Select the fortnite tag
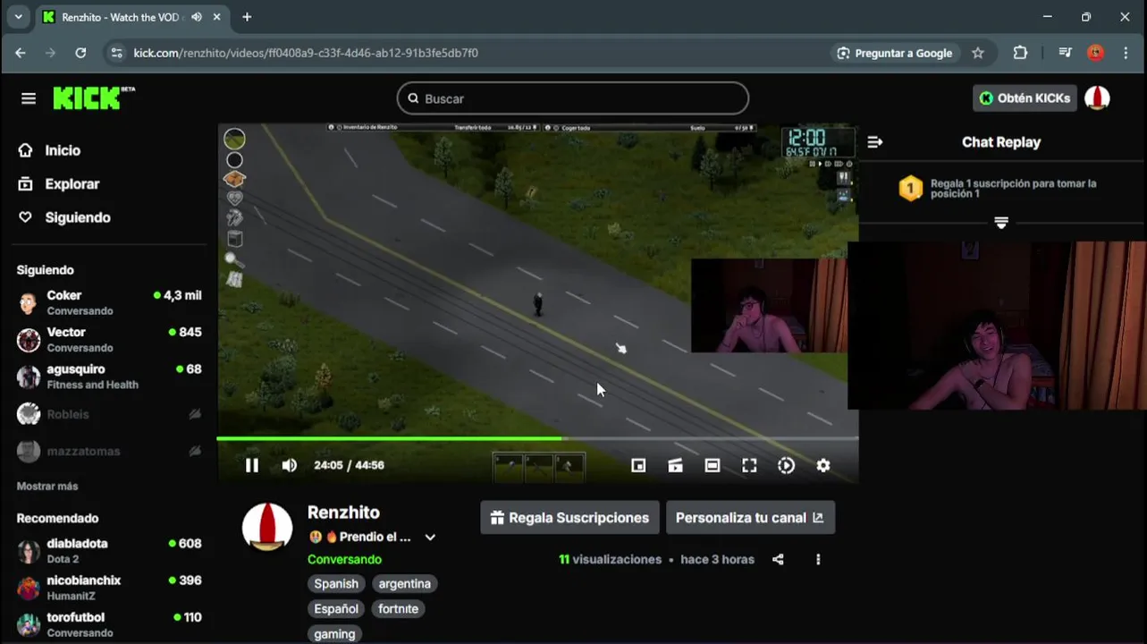This screenshot has height=644, width=1147. pyautogui.click(x=398, y=609)
